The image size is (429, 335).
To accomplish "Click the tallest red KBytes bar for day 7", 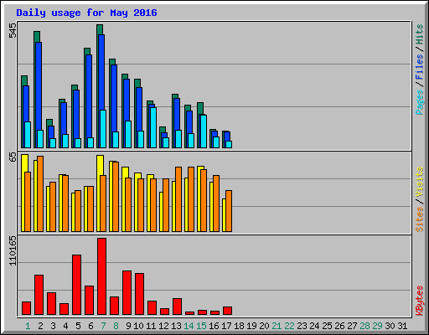I will coord(101,276).
